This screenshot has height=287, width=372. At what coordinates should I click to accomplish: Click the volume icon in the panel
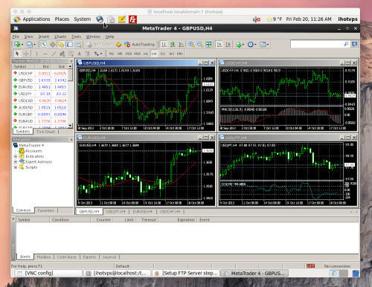pyautogui.click(x=257, y=19)
